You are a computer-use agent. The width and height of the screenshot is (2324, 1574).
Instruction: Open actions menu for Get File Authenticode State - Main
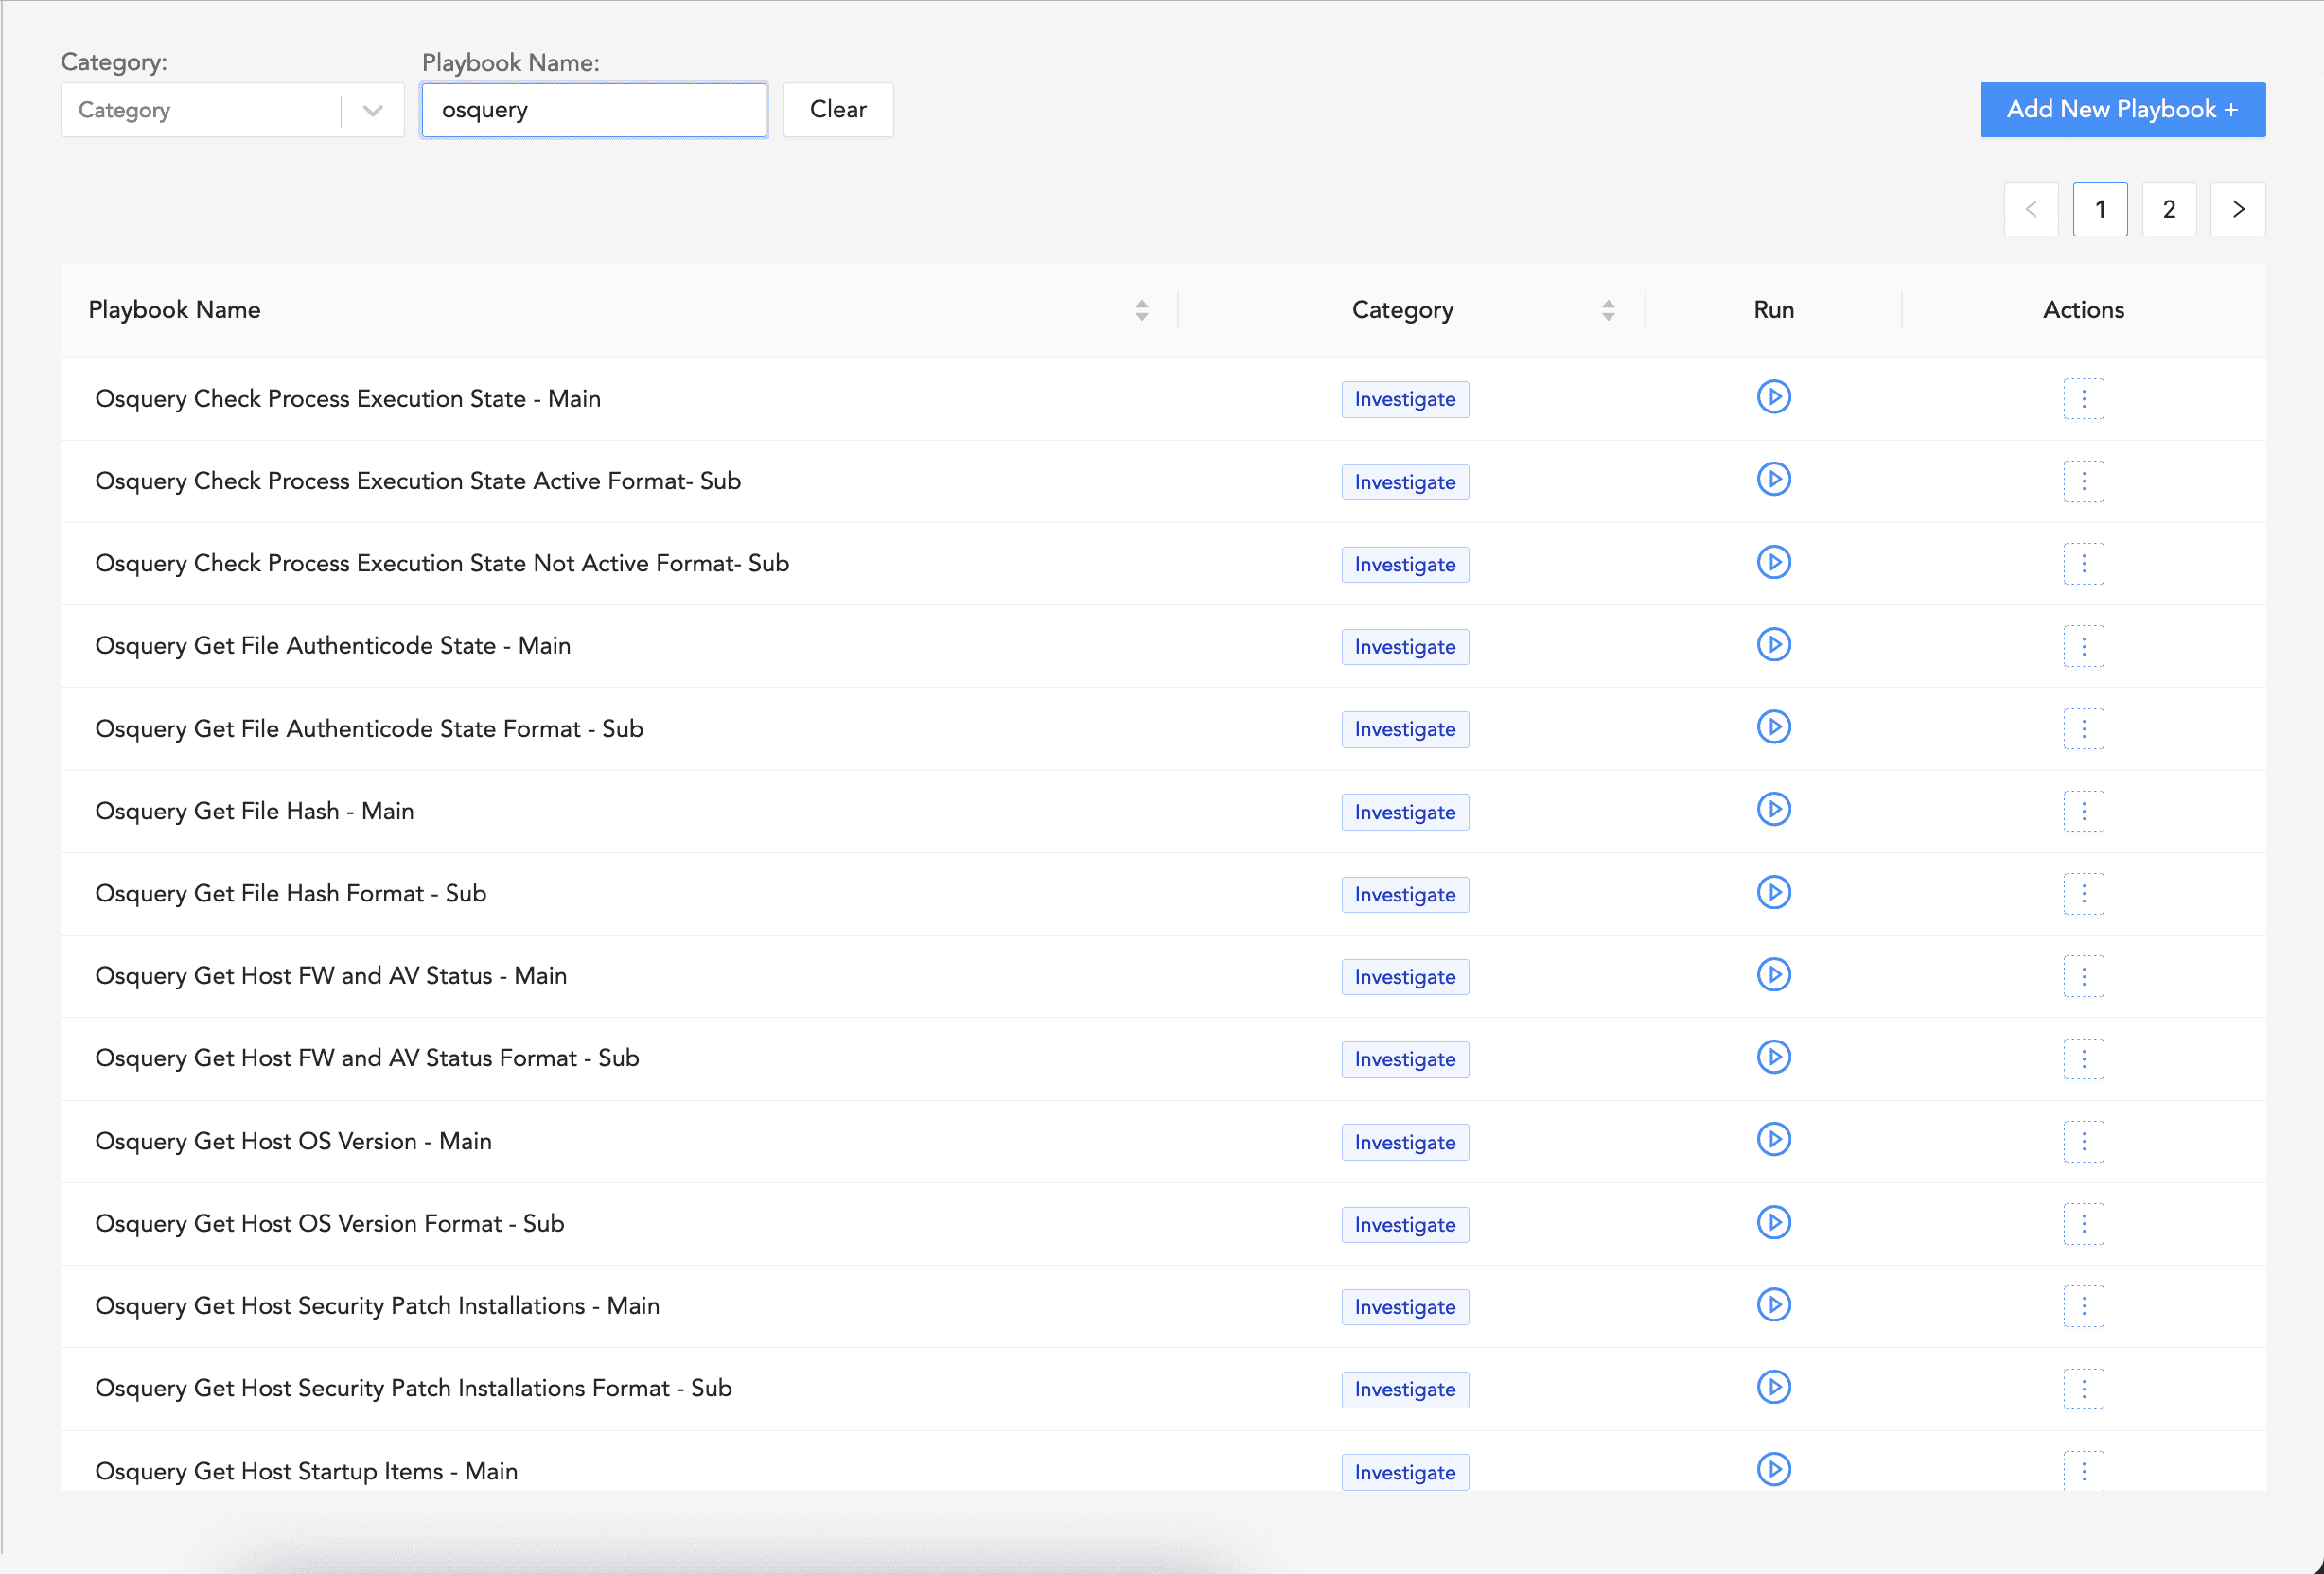click(x=2083, y=646)
